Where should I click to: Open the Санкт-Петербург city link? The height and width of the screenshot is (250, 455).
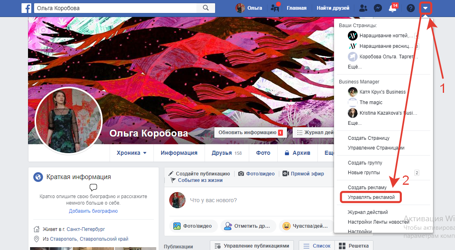pos(86,229)
